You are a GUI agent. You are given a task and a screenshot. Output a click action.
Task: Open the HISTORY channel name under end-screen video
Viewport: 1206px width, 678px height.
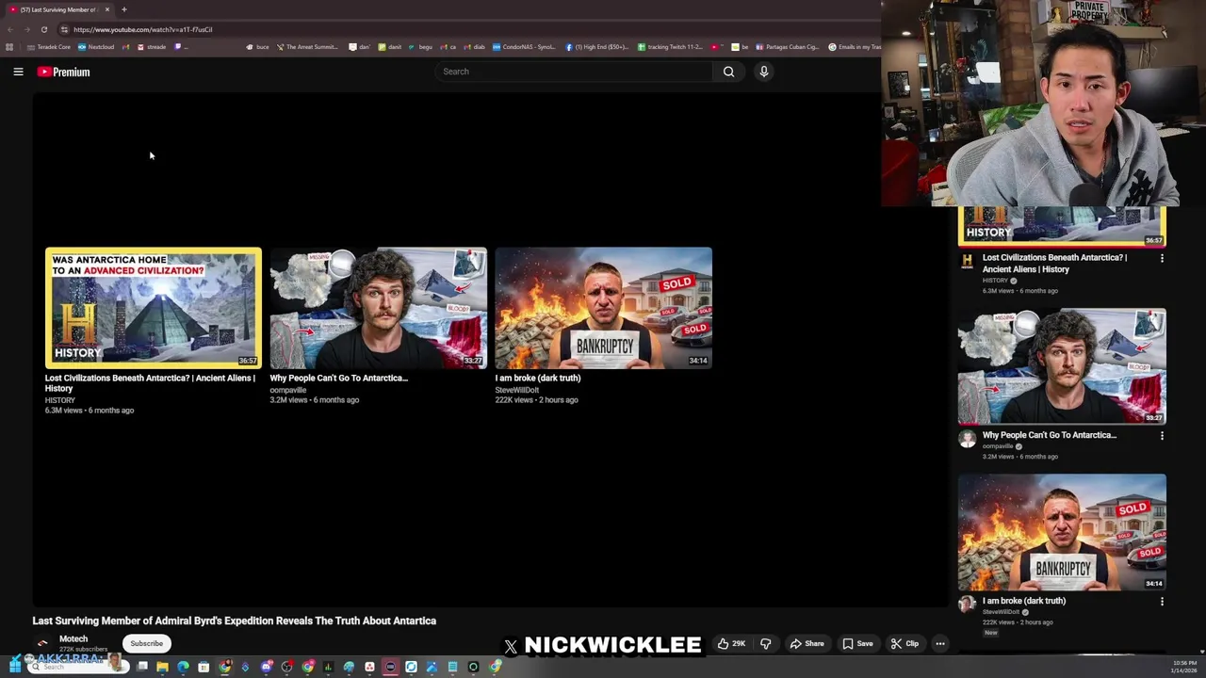(59, 400)
